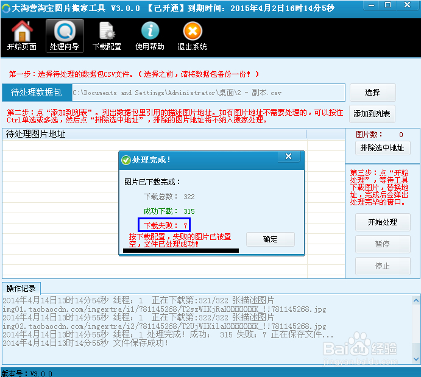Click the CSV file path input field
This screenshot has width=421, height=377.
208,93
